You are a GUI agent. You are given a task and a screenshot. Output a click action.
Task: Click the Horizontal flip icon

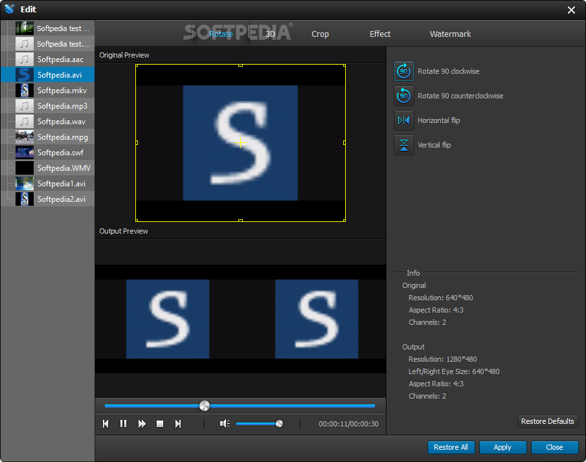[403, 120]
